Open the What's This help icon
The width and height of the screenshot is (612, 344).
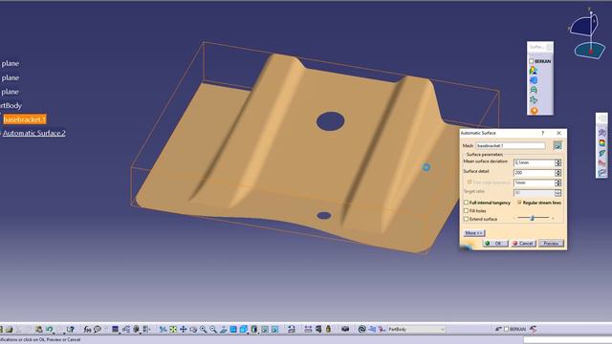[70, 330]
